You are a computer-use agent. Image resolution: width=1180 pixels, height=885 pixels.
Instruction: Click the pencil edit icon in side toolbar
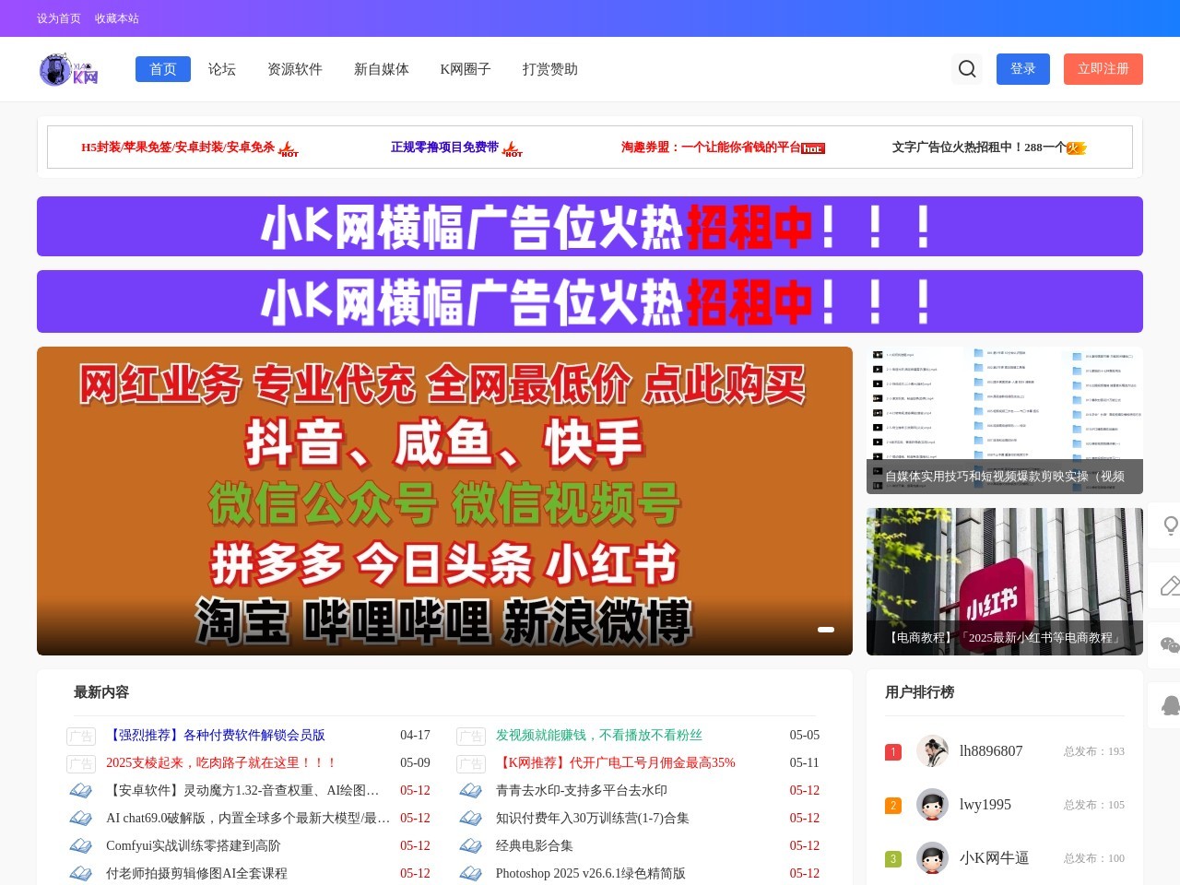1170,585
